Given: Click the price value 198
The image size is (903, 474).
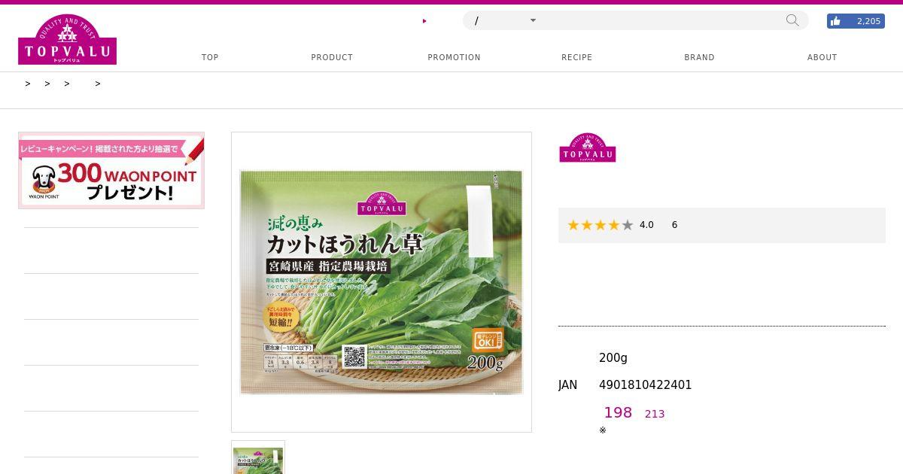Looking at the screenshot, I should click(618, 412).
